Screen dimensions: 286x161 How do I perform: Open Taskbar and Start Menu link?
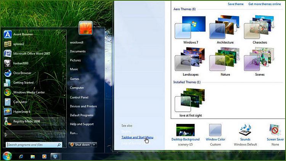pyautogui.click(x=137, y=137)
